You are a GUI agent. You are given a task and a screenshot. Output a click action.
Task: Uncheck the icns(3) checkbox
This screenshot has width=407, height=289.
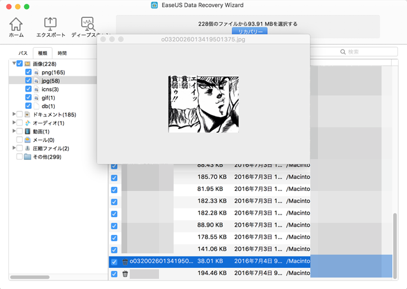tap(28, 89)
